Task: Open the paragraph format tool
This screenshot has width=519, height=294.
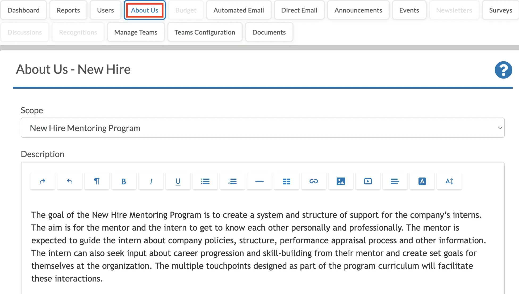Action: click(97, 181)
